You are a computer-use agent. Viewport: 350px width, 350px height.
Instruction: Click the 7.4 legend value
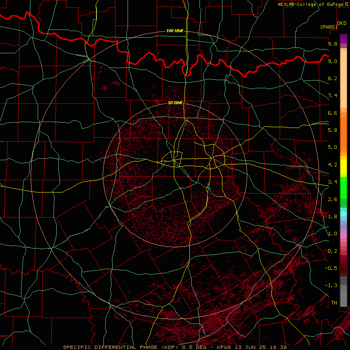coord(332,96)
